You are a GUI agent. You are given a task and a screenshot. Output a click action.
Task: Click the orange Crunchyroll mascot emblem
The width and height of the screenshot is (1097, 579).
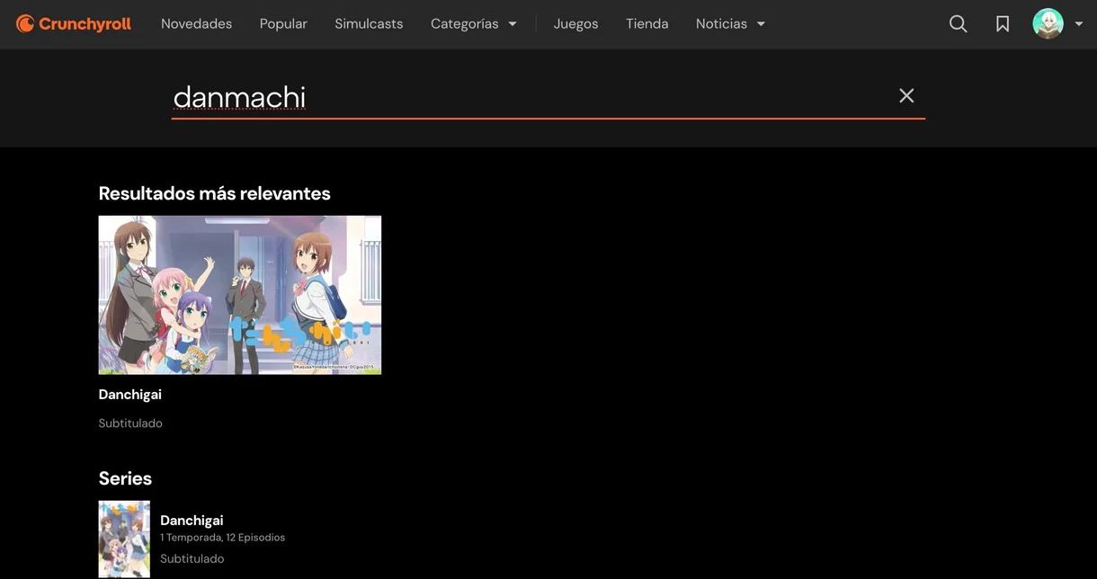pos(25,23)
